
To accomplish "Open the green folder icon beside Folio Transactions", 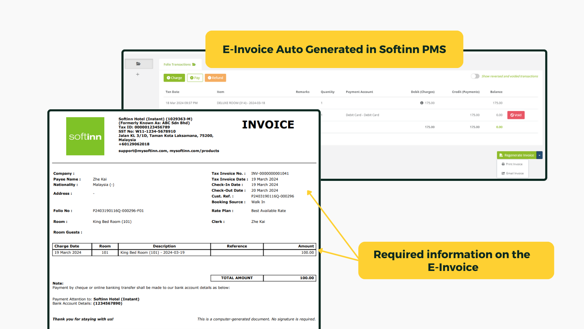I will tap(194, 64).
